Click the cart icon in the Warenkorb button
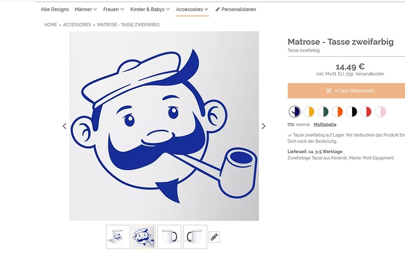The image size is (405, 261). pyautogui.click(x=329, y=91)
